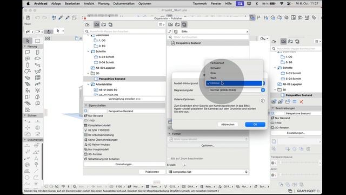346x195 pixels.
Task: Open the BIMx publisher set path popup
Action: coord(211,31)
